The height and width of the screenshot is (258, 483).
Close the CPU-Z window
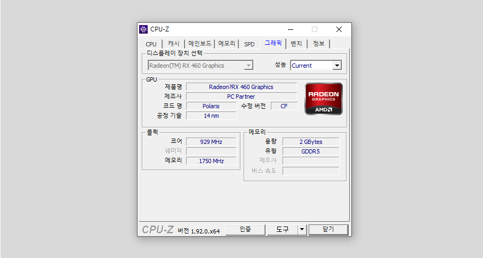(339, 29)
